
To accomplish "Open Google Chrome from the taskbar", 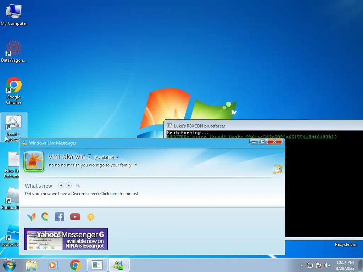I will pos(75,265).
